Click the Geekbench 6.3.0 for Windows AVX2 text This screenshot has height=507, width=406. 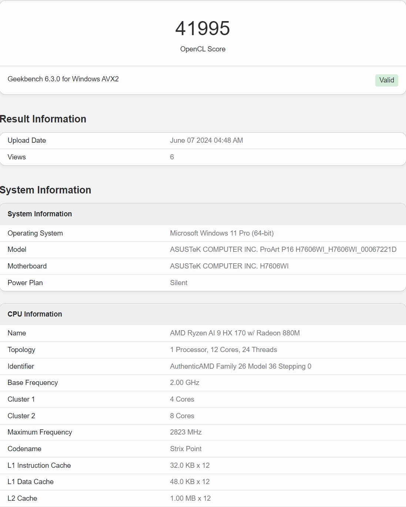click(63, 79)
